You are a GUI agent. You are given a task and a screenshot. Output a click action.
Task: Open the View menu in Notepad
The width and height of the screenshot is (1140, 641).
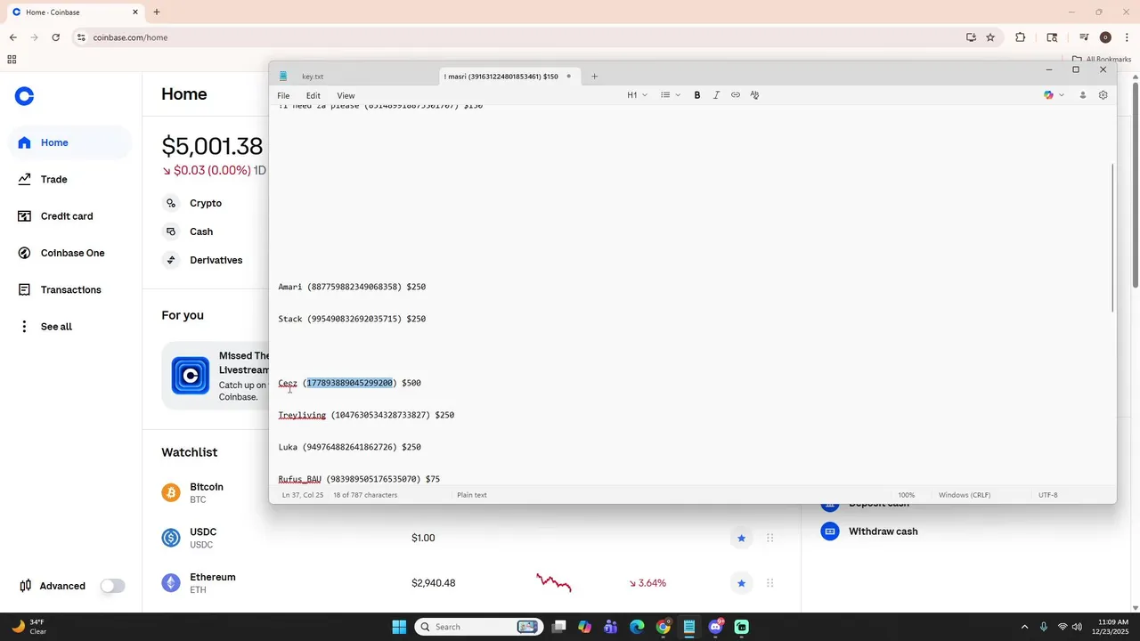click(346, 95)
